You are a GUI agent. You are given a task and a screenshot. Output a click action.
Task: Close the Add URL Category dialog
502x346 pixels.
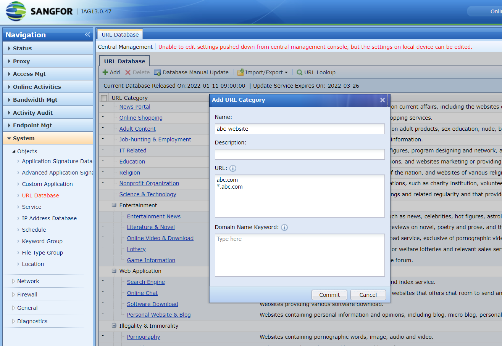pos(383,100)
